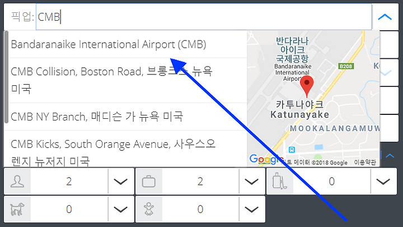Click the passenger person icon
Viewport: 403px width, 227px height.
pyautogui.click(x=17, y=182)
